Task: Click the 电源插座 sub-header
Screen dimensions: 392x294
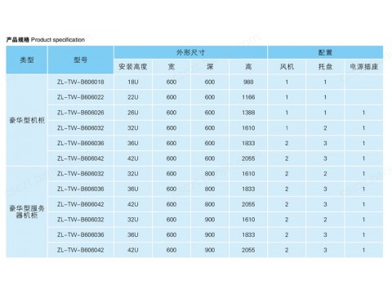Action: click(x=364, y=67)
